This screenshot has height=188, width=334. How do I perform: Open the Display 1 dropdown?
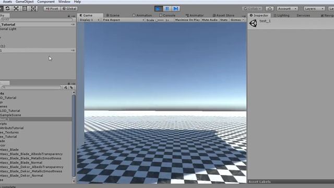[89, 20]
